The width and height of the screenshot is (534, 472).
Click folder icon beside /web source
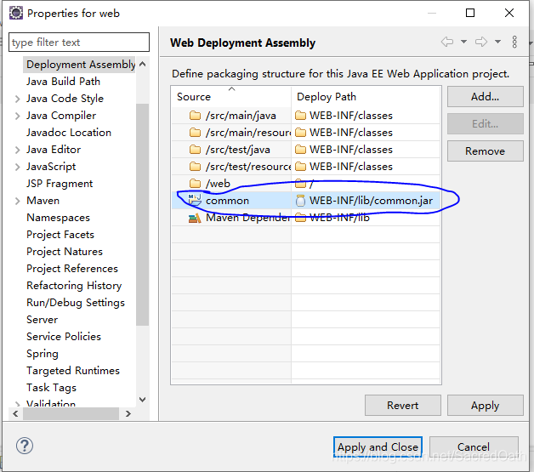195,184
